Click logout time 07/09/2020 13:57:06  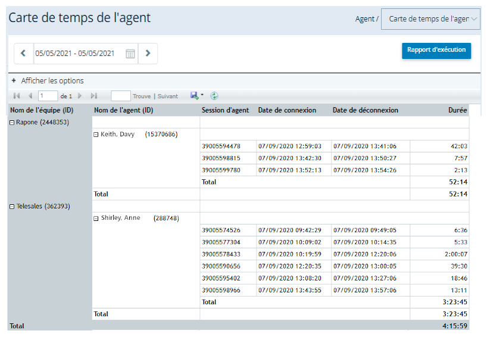coord(365,291)
